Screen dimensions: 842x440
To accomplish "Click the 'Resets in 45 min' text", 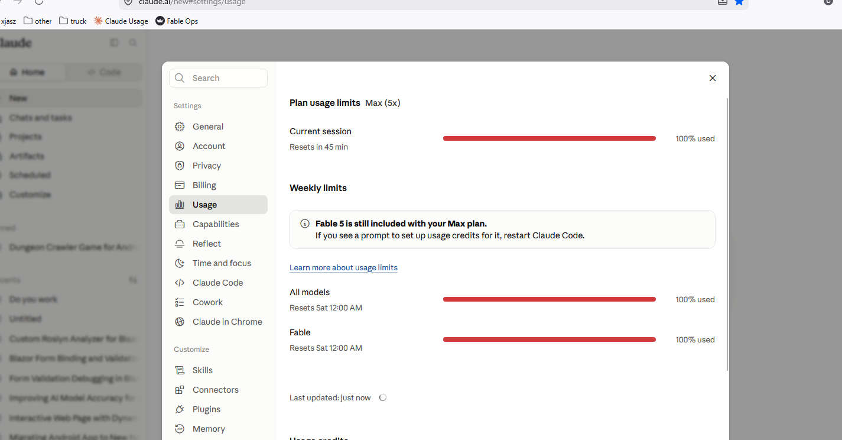I will pos(318,147).
